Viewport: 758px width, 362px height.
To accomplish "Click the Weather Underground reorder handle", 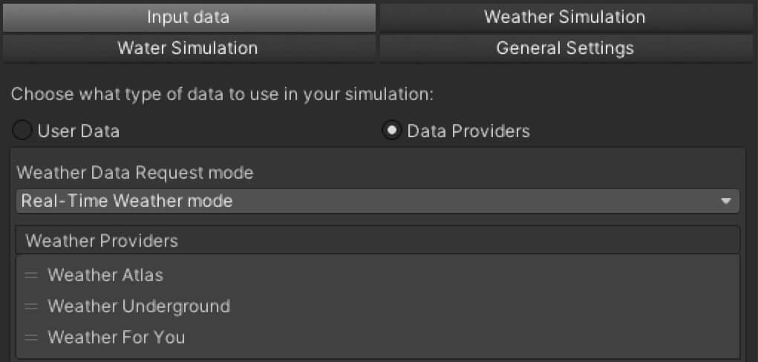I will click(31, 306).
